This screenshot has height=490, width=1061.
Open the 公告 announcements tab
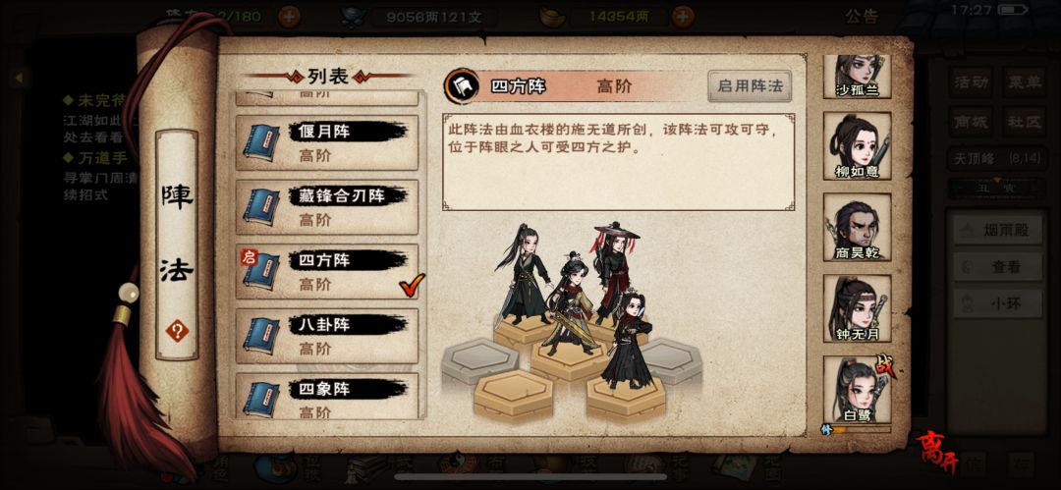(862, 17)
